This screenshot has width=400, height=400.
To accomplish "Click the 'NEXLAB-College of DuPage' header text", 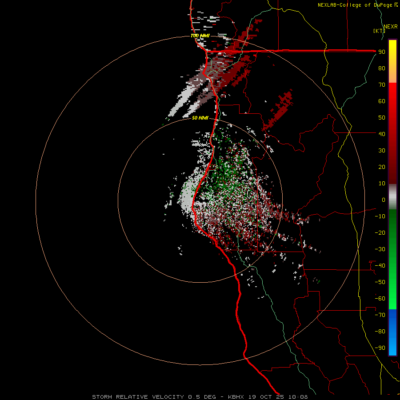I will [x=355, y=5].
